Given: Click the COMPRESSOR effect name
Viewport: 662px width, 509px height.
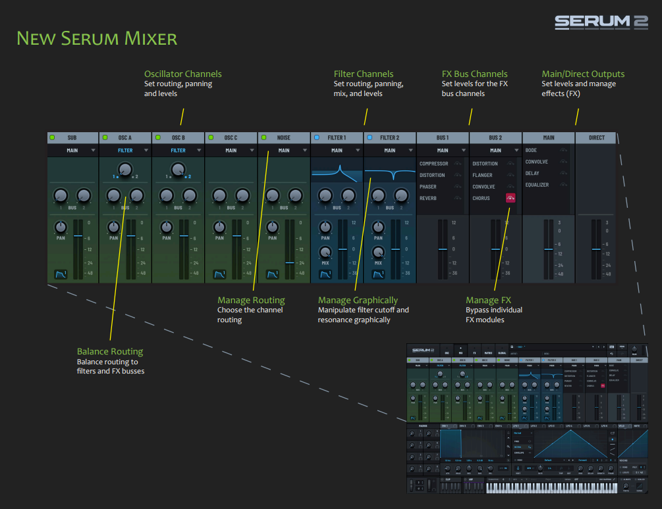Looking at the screenshot, I should pyautogui.click(x=433, y=164).
